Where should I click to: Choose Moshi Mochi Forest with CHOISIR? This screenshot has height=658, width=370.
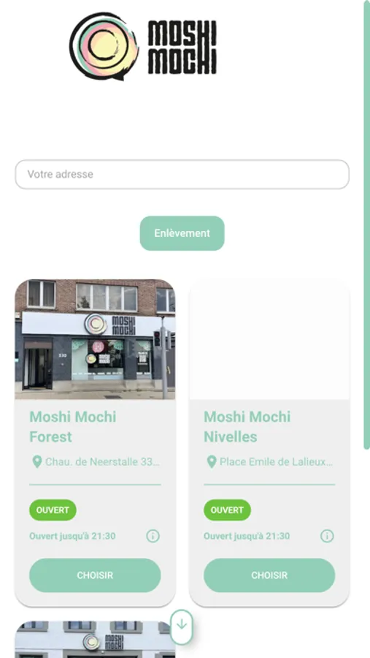tap(95, 575)
